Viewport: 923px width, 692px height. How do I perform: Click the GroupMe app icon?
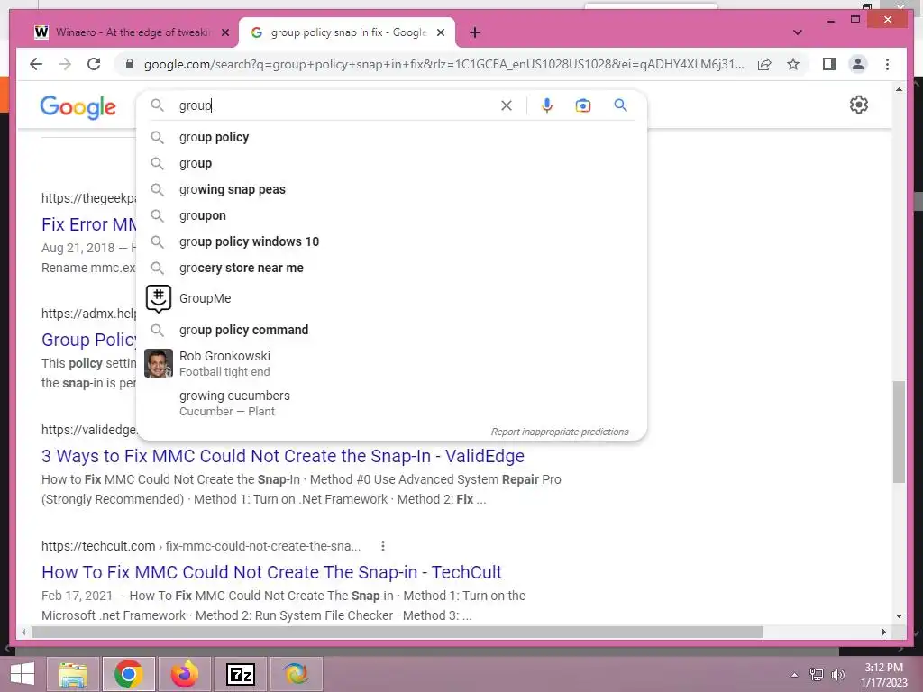point(159,298)
